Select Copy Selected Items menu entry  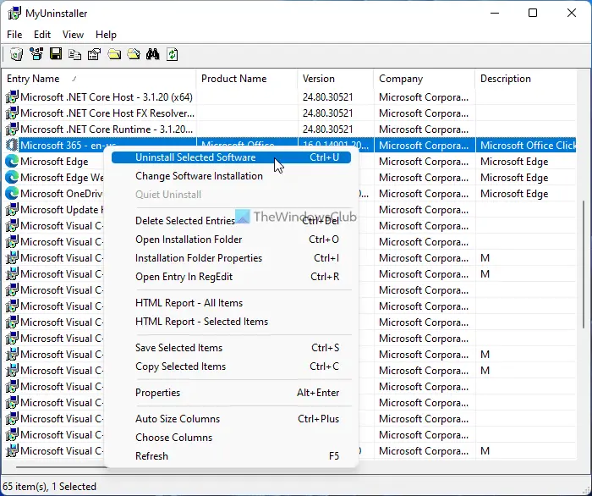231,366
